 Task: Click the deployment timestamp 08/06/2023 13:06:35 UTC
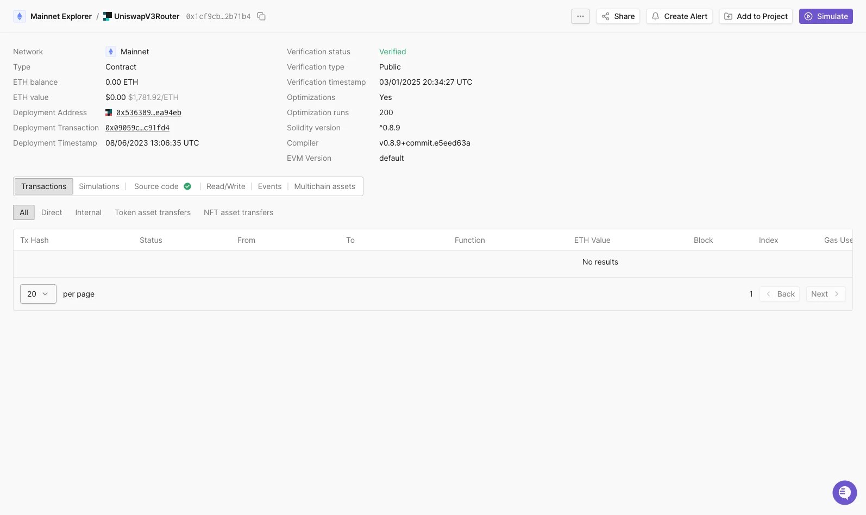pos(152,143)
